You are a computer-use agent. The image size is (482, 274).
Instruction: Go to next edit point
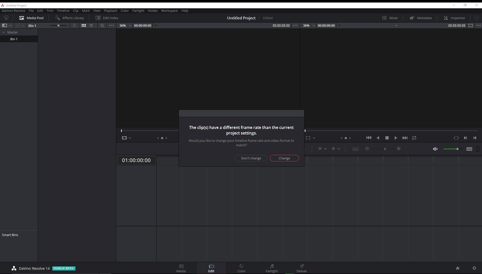click(x=465, y=138)
